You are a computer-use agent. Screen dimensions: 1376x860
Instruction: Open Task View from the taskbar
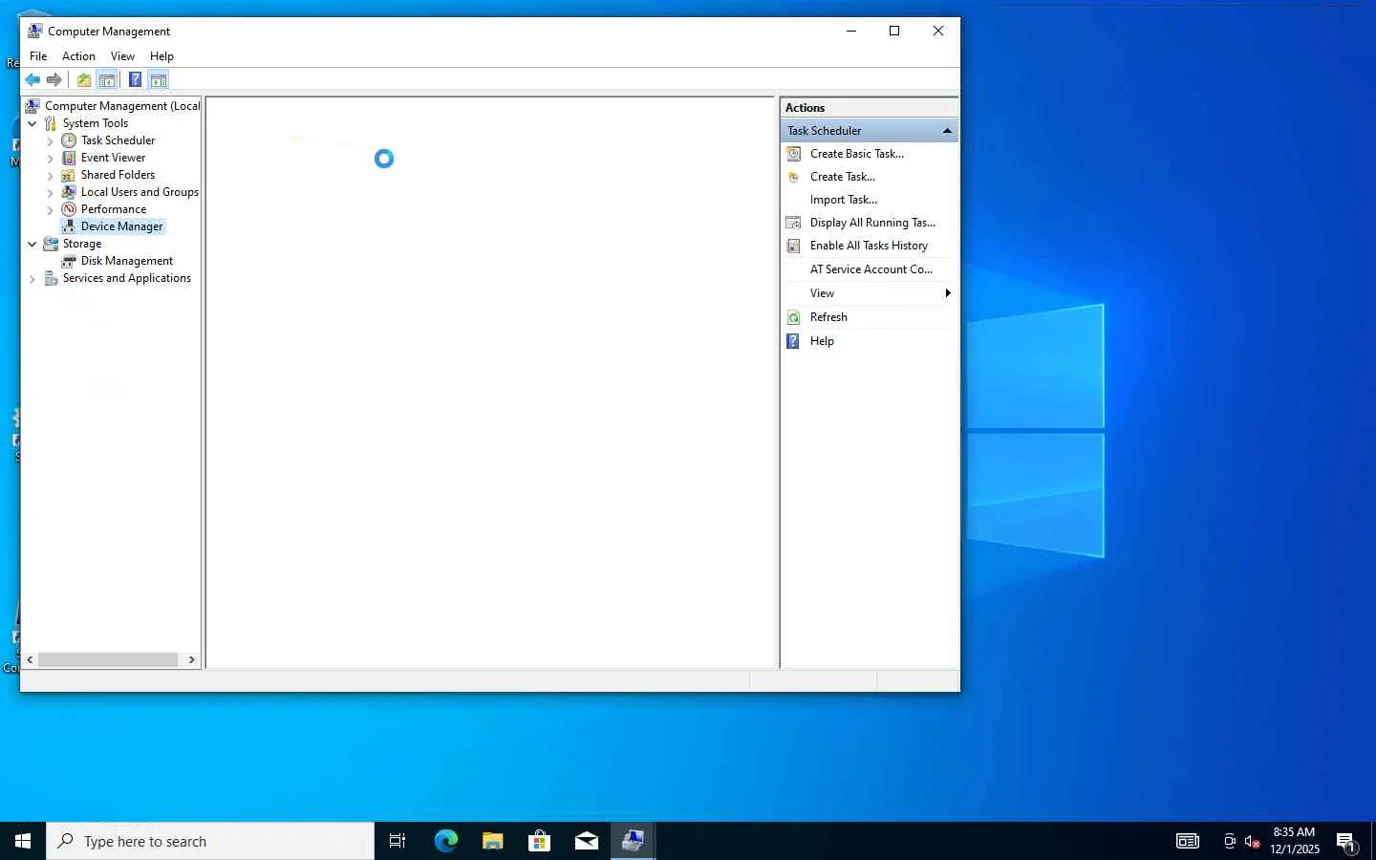398,841
